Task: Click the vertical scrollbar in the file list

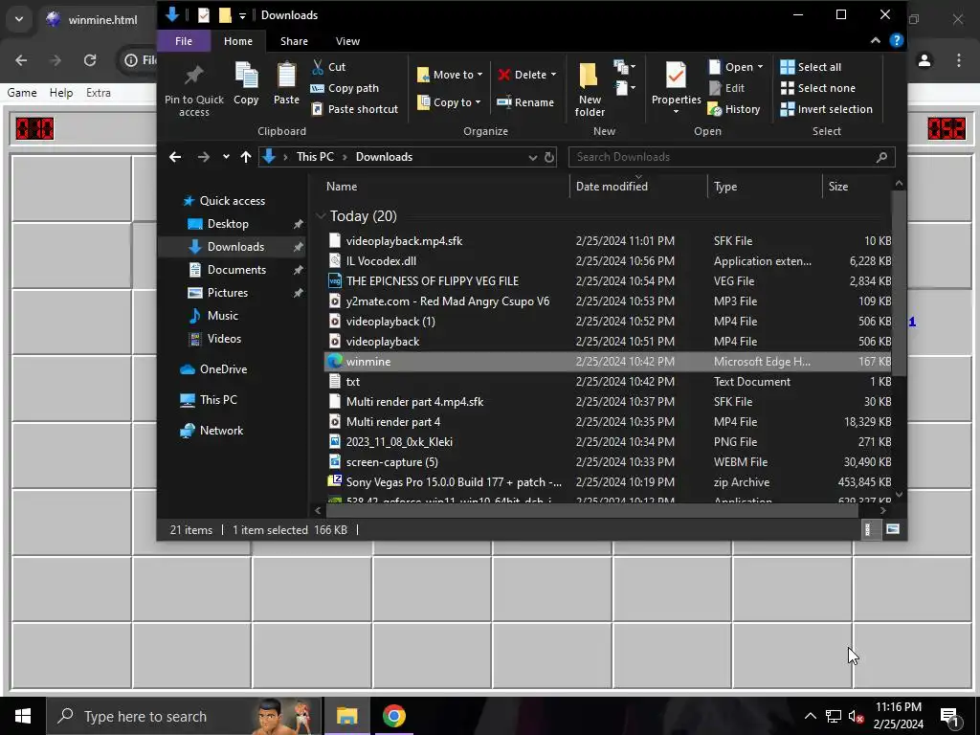Action: coord(899,282)
